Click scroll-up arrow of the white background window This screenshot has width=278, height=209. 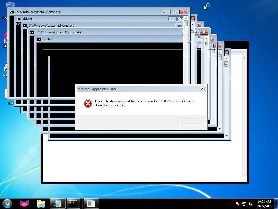244,58
